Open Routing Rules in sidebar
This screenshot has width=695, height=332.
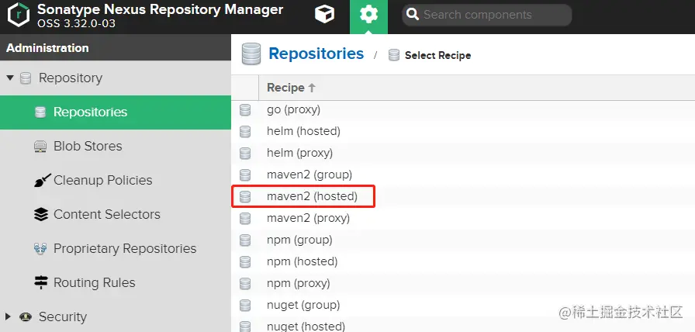95,283
